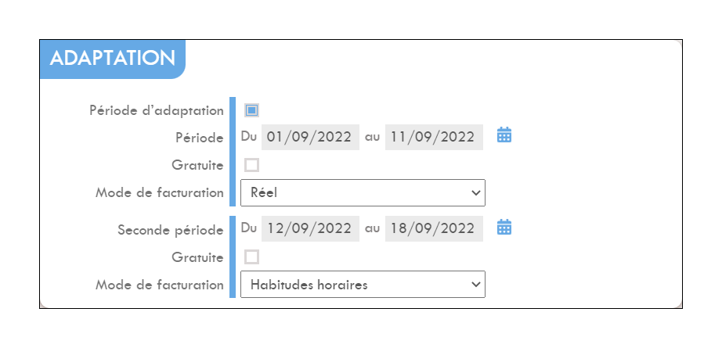Viewport: 722px width, 348px height.
Task: Open the Mode de facturation dropdown showing Réel
Action: tap(363, 192)
